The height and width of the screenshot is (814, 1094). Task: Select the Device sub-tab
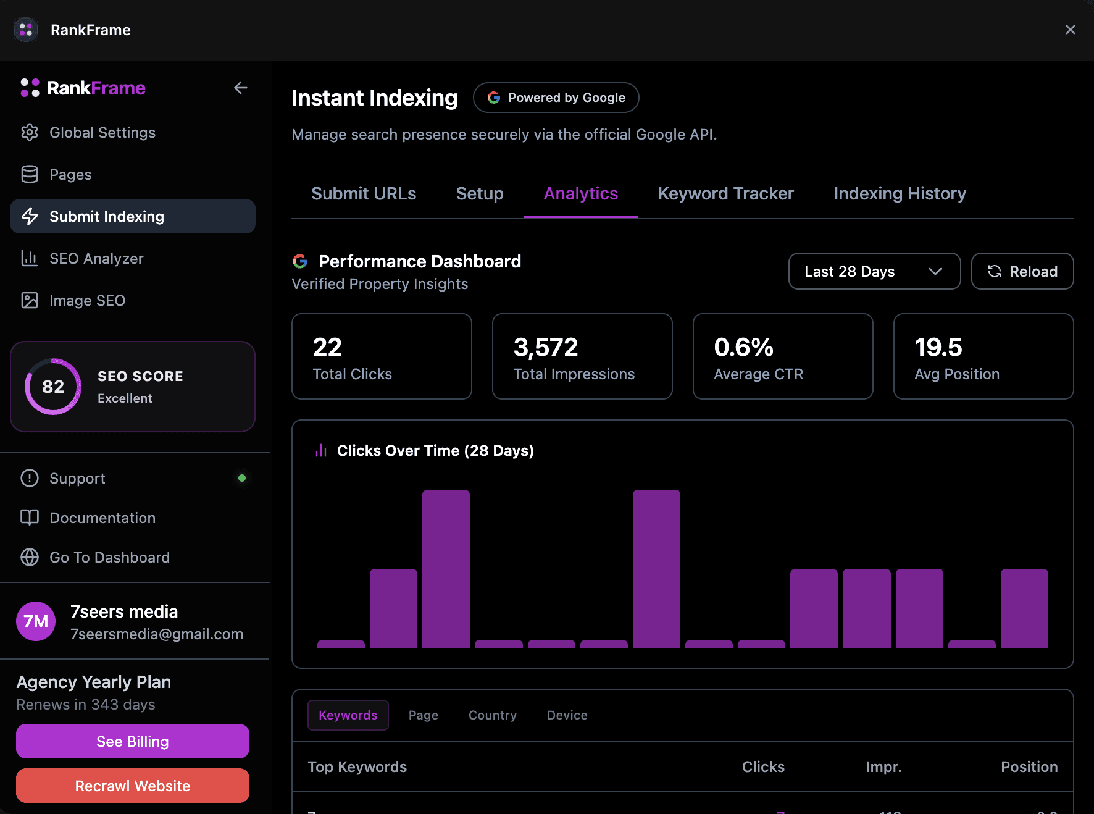567,715
